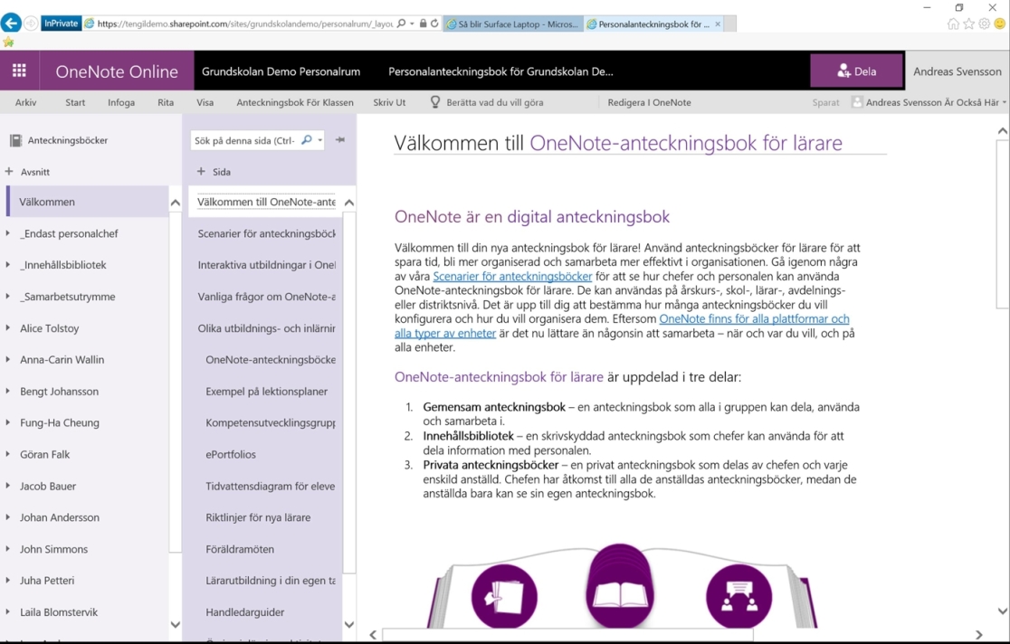The height and width of the screenshot is (644, 1010).
Task: Open the dropdown next to Är Också Här
Action: pyautogui.click(x=1004, y=102)
